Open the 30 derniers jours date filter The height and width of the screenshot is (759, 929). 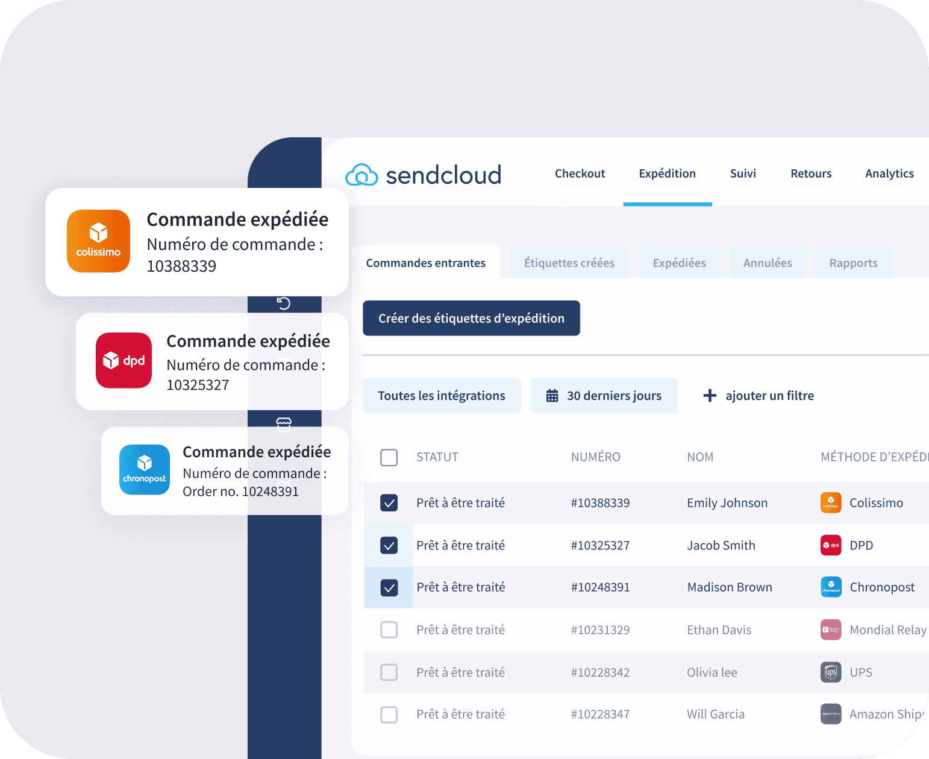coord(604,396)
